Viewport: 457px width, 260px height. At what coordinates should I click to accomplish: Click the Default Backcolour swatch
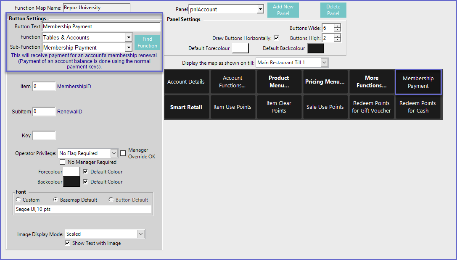[x=316, y=48]
